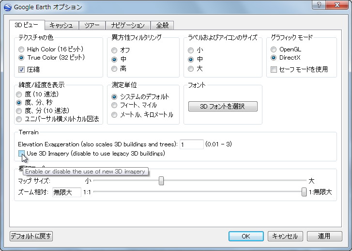352x251 pixels.
Task: Open the ツアー tab
Action: tap(92, 25)
